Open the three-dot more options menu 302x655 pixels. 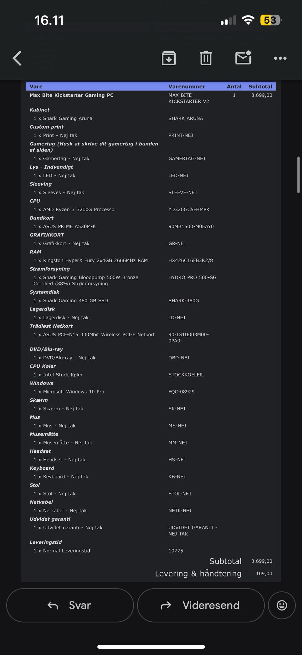pyautogui.click(x=280, y=58)
